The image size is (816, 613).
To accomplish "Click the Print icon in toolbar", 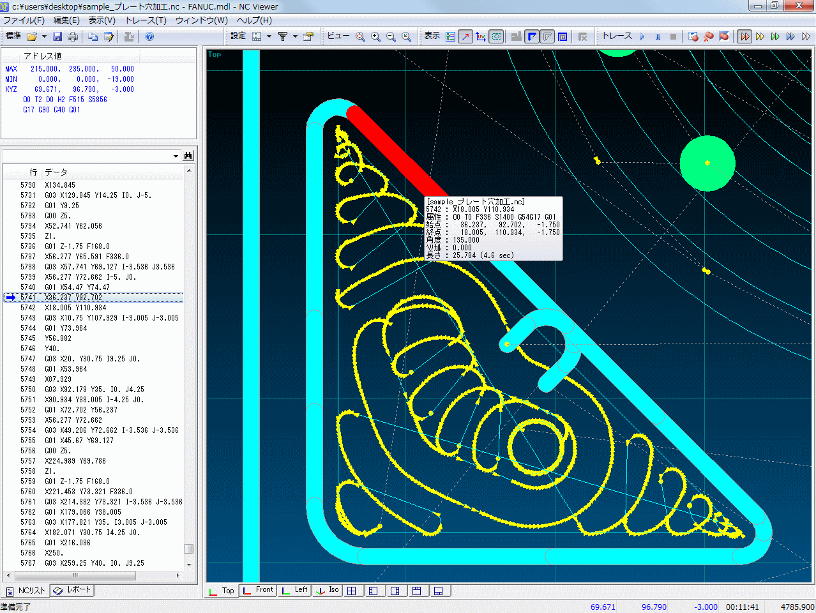I will 73,37.
